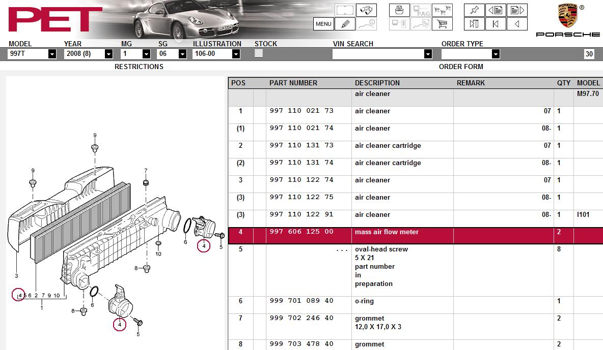Screen dimensions: 603x350
Task: Click part number 999 701 089 40
Action: click(301, 301)
